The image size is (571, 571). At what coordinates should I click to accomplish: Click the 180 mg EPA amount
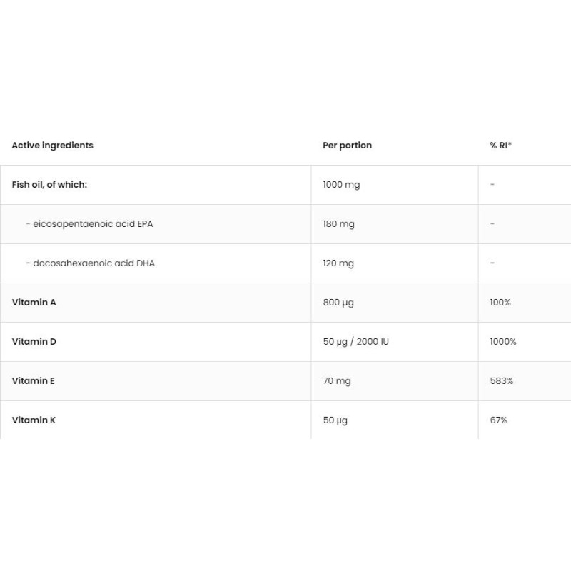tap(338, 224)
